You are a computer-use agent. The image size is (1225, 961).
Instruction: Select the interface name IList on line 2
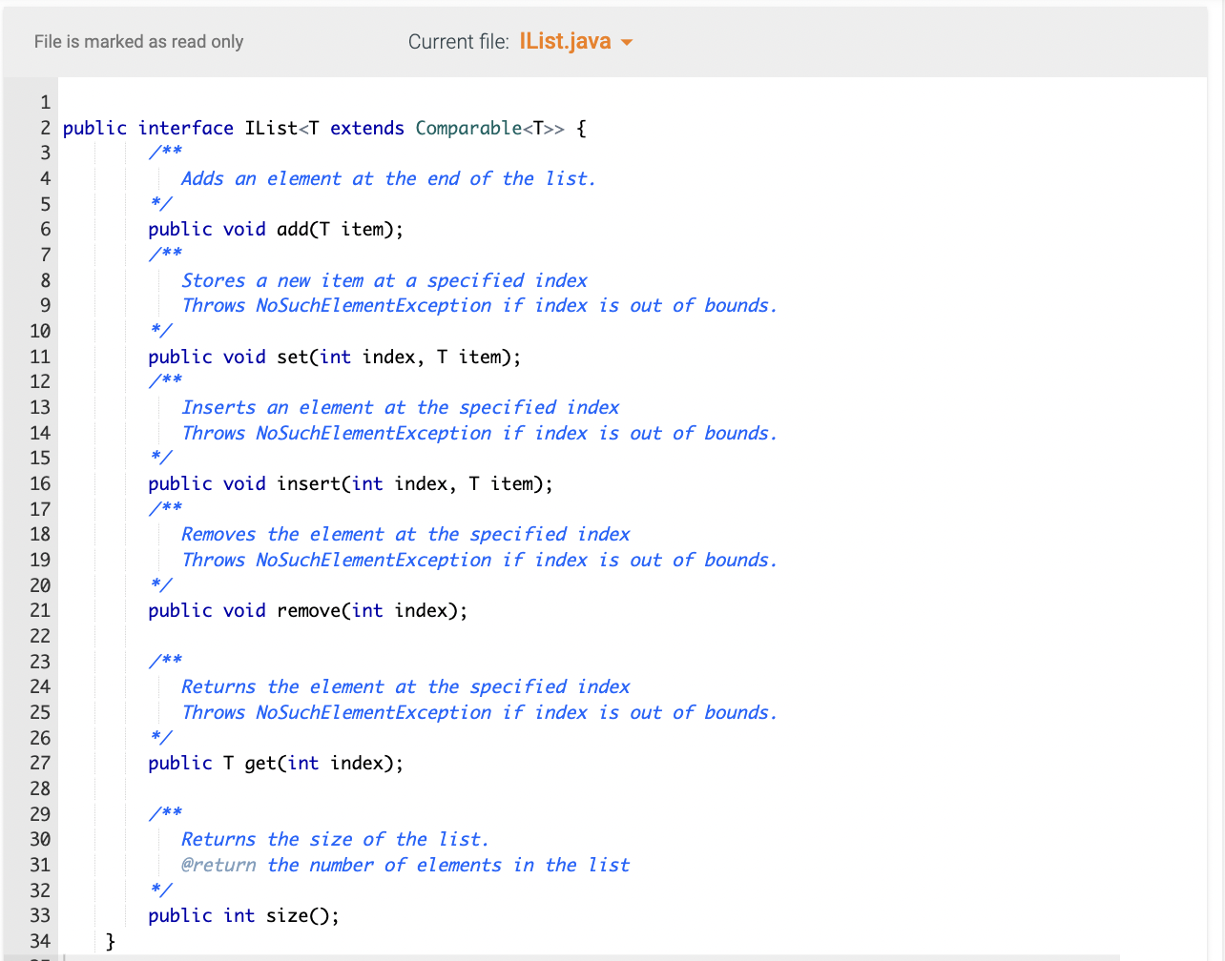point(270,128)
